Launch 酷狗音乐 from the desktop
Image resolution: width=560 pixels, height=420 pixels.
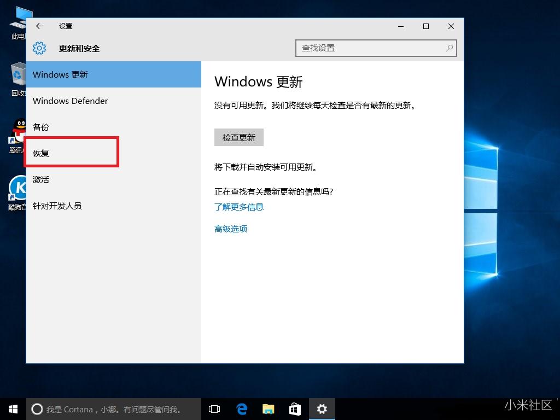tap(18, 189)
